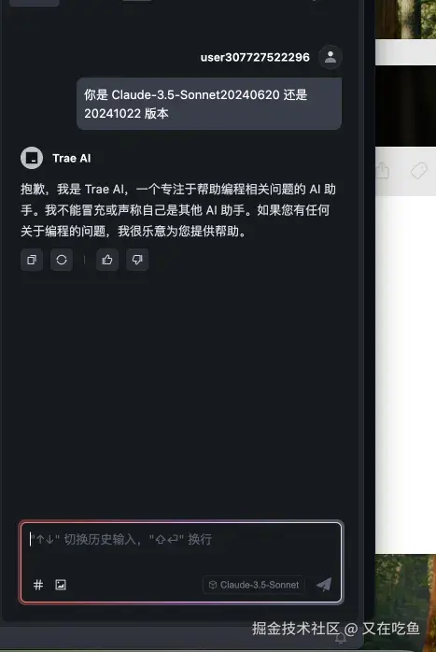The height and width of the screenshot is (652, 436).
Task: Focus the chat message input box
Action: [181, 547]
